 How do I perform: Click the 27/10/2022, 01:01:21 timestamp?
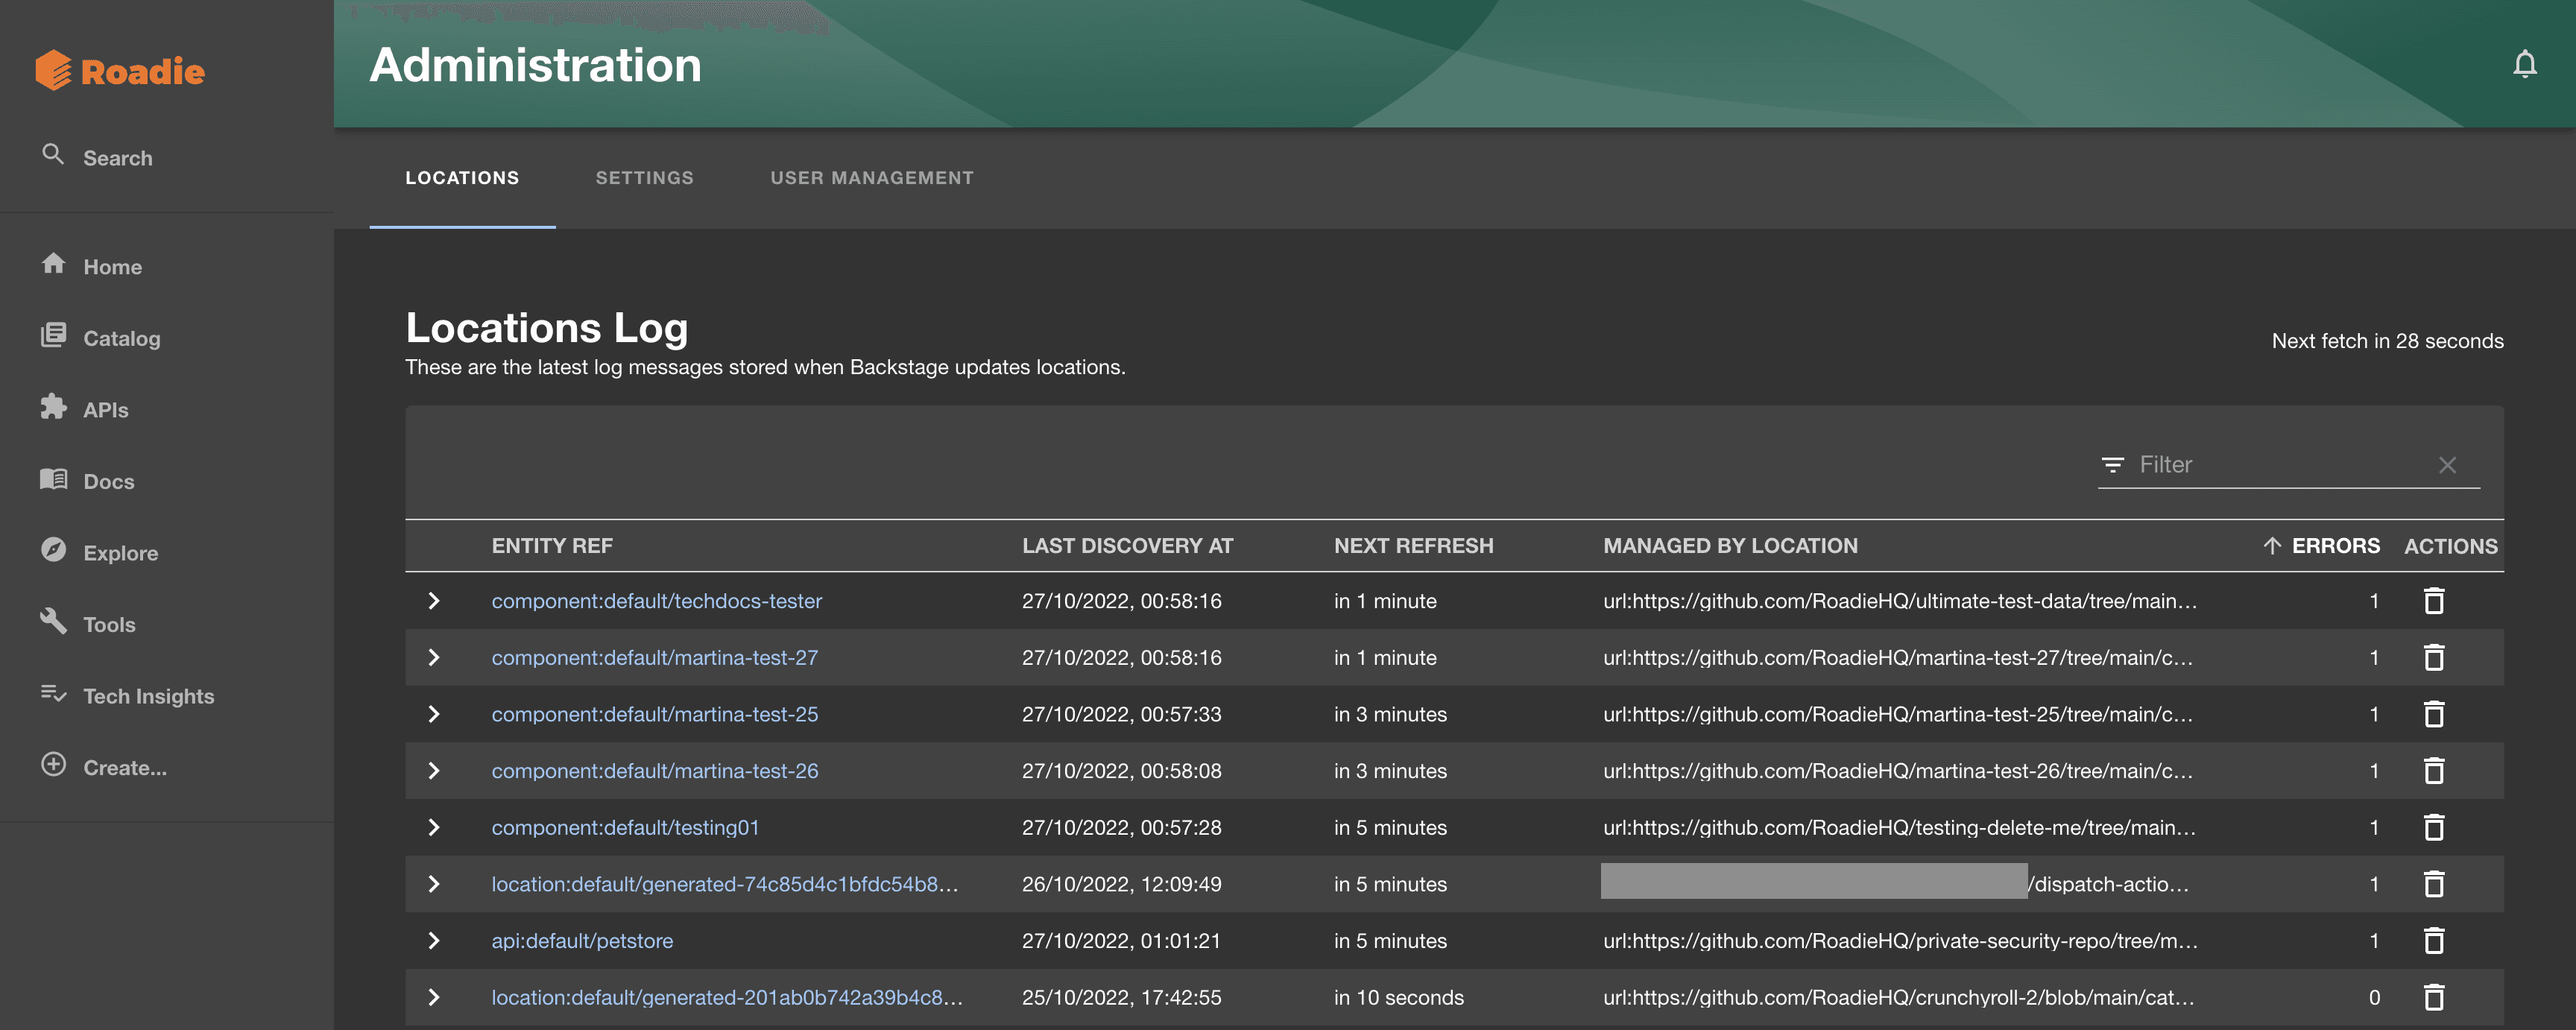[x=1121, y=941]
